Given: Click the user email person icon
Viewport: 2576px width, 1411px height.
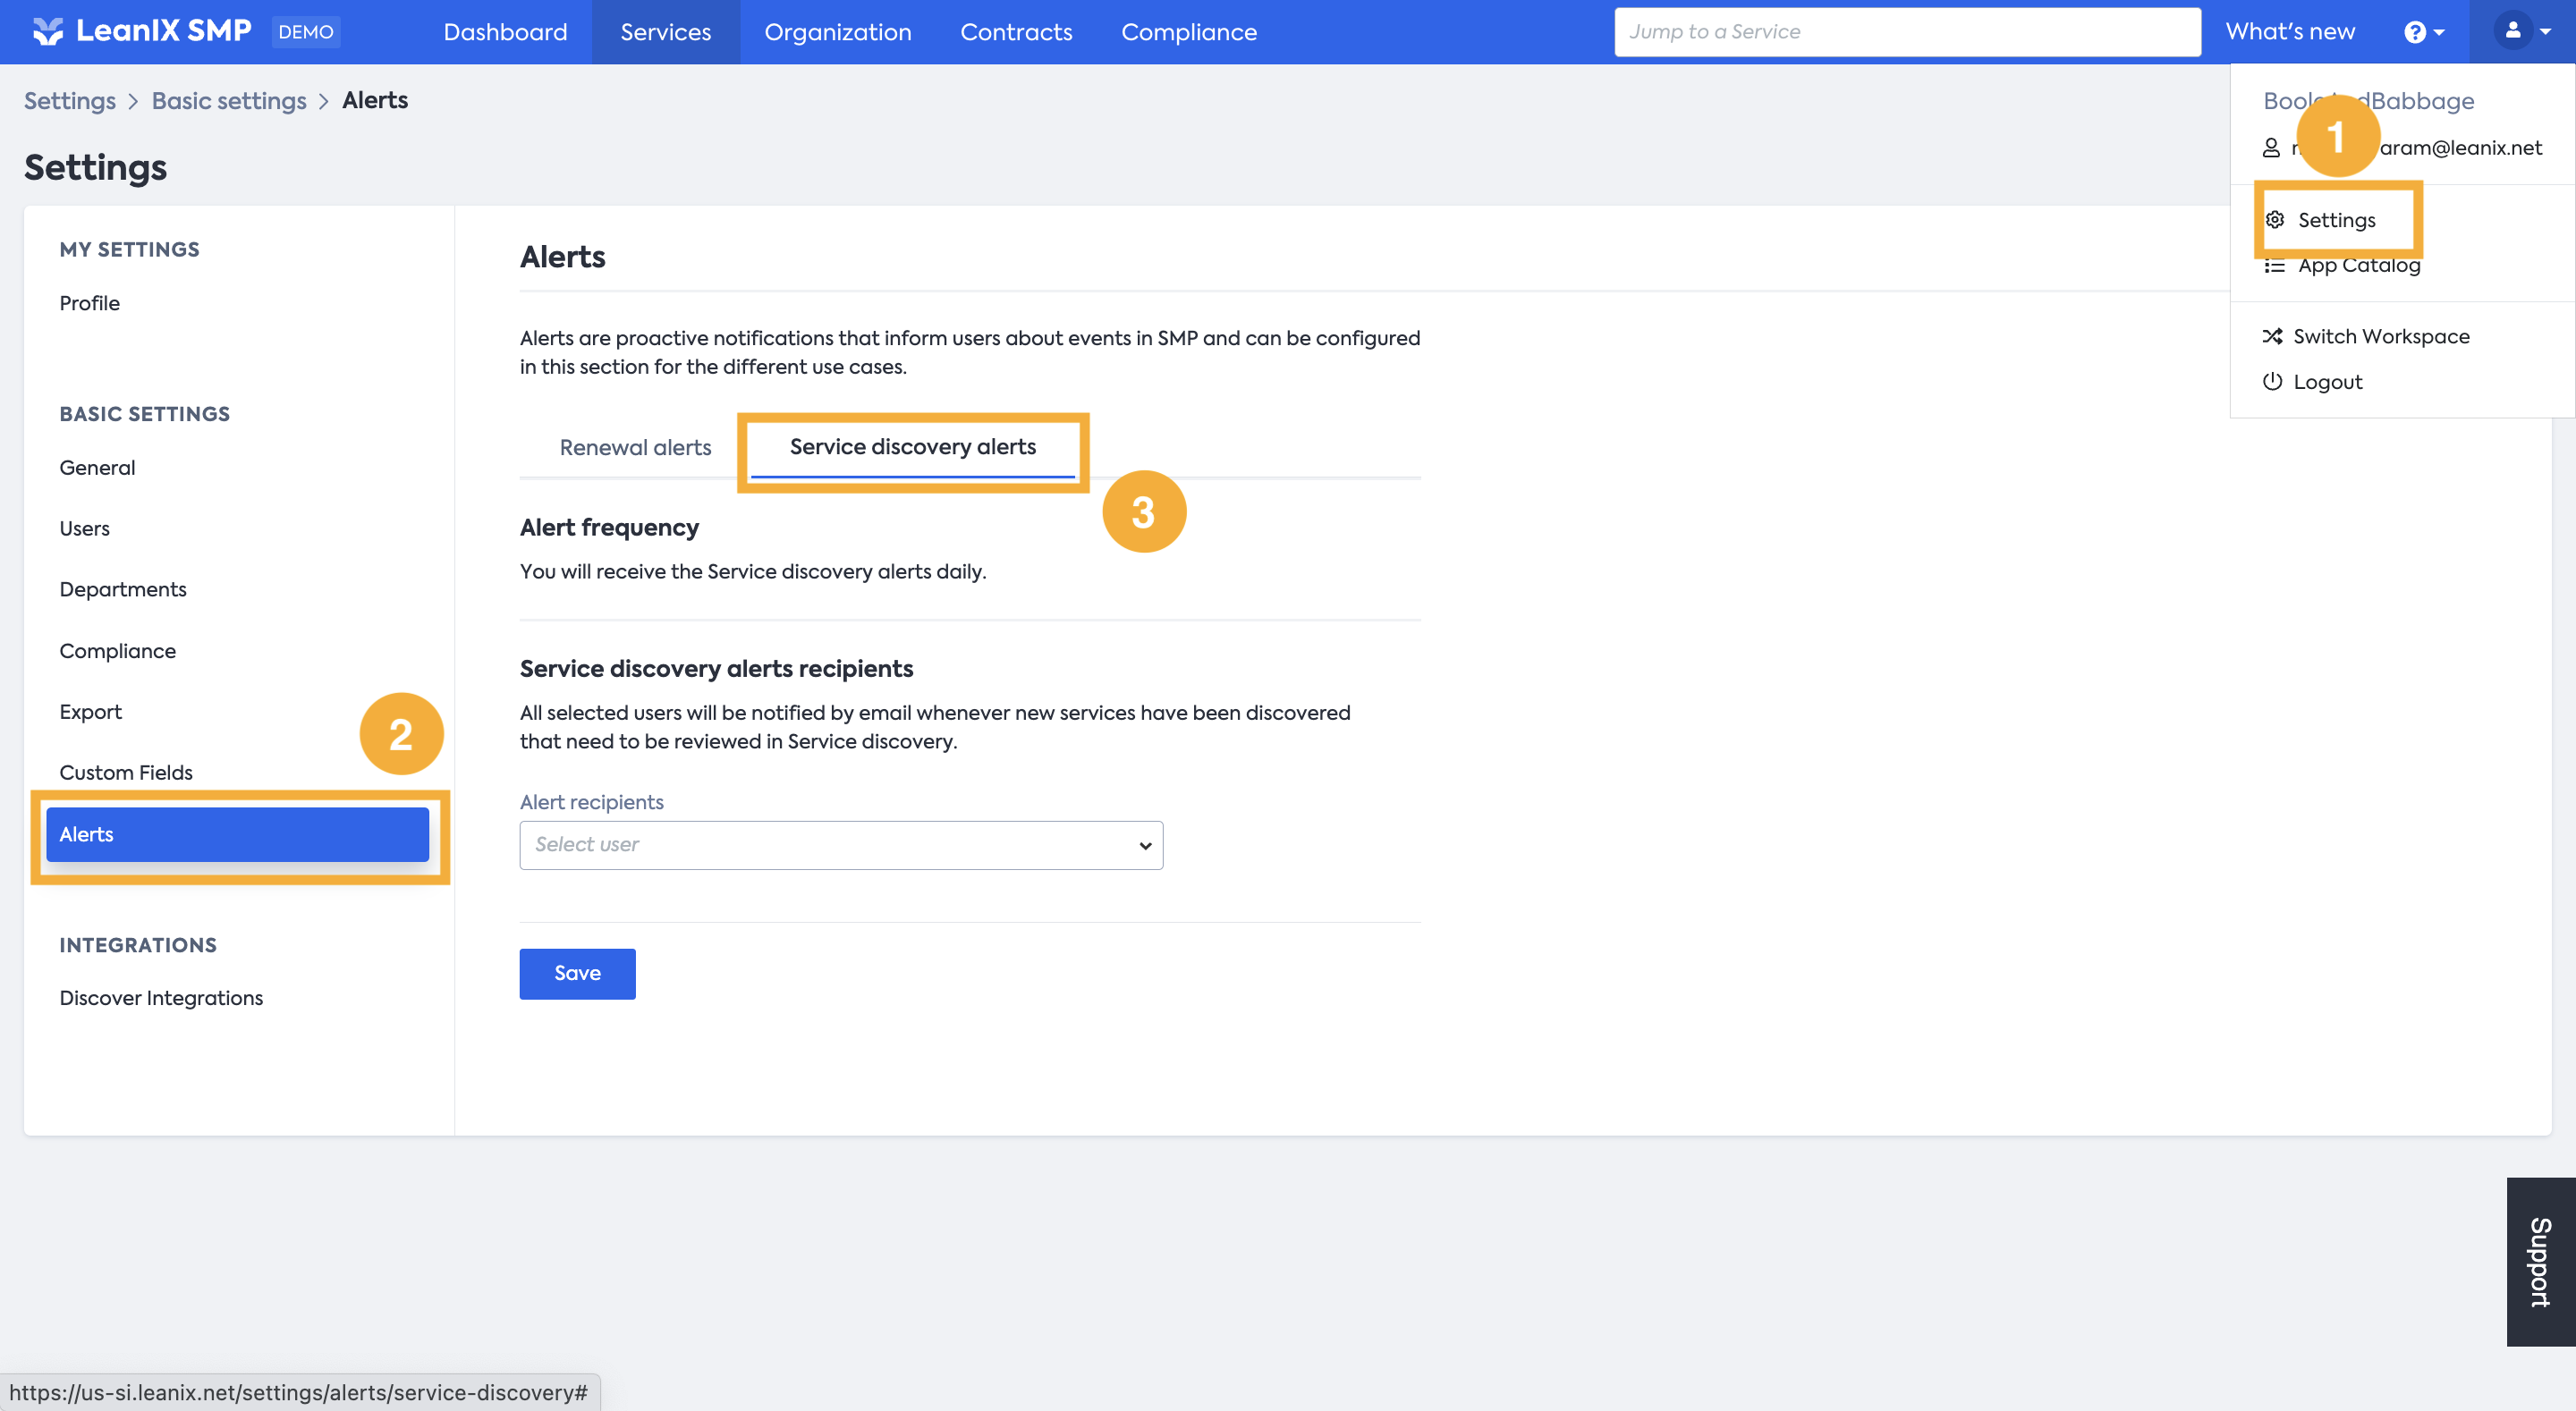Looking at the screenshot, I should 2271,148.
